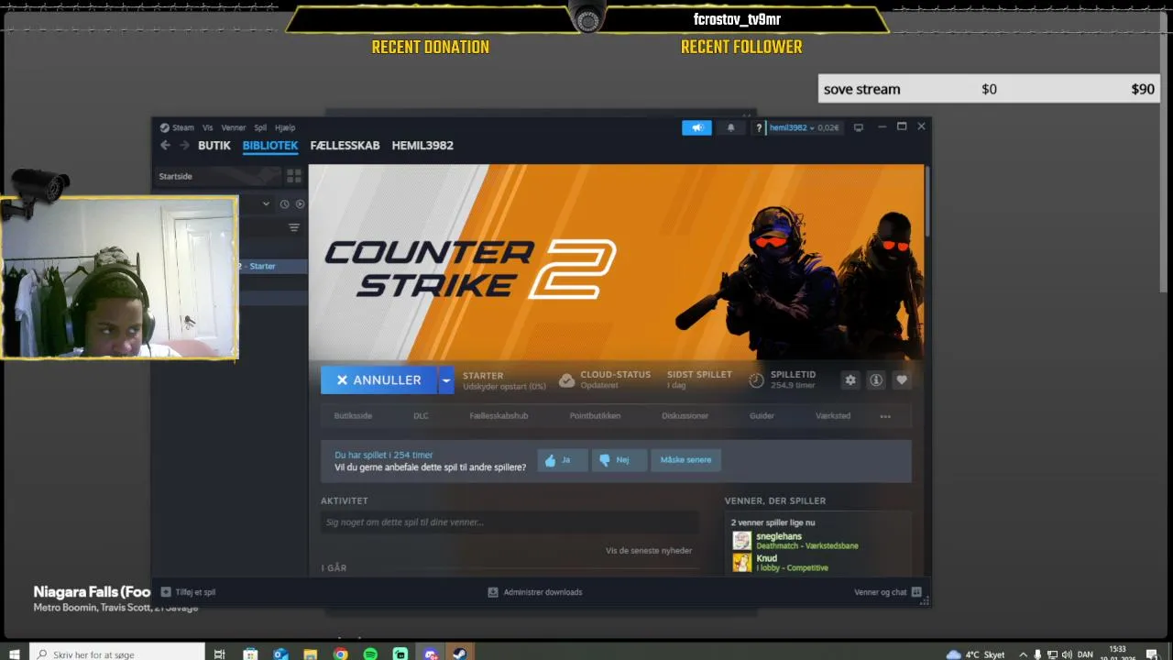
Task: Click Tilføj et spil button
Action: click(189, 592)
